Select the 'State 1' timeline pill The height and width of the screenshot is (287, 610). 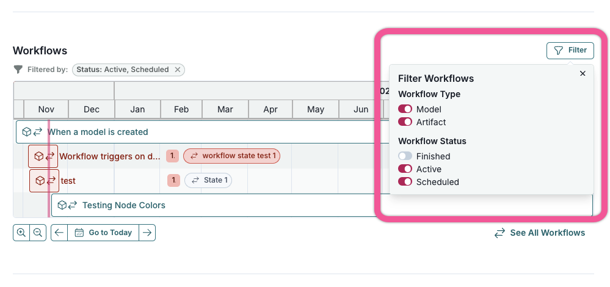[x=208, y=180]
